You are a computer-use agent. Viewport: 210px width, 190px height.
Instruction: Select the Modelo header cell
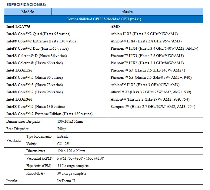pos(28,12)
